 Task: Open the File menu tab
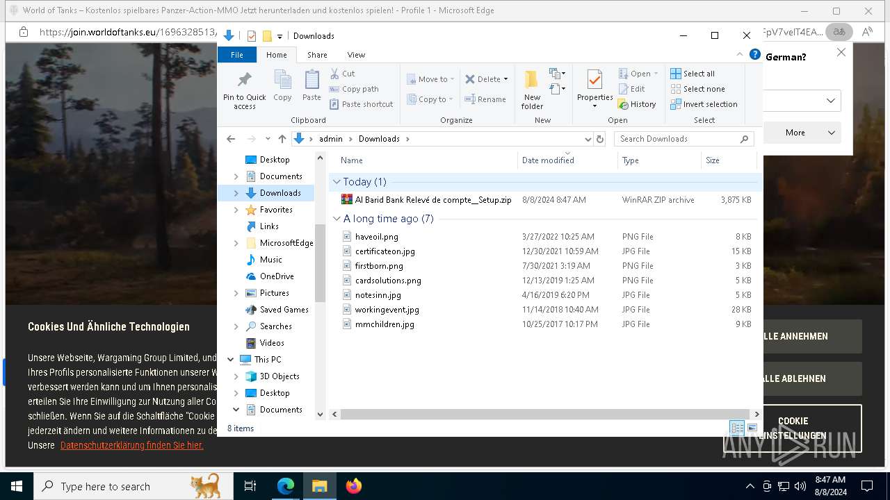(x=237, y=55)
